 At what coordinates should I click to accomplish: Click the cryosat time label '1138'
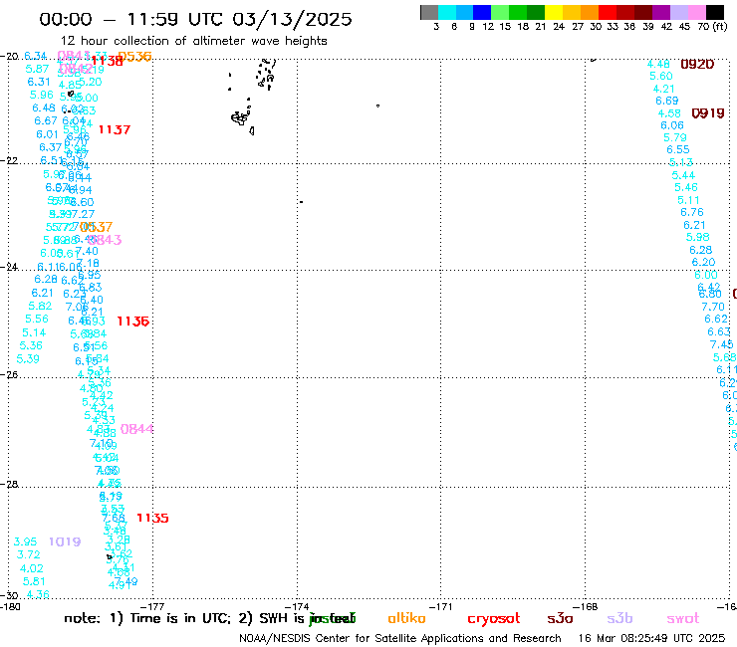pos(107,61)
